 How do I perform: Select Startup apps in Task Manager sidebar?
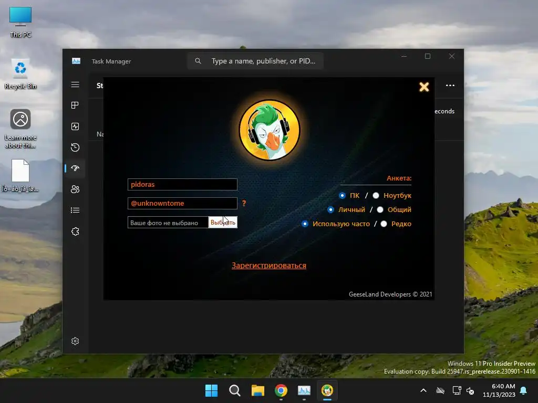pyautogui.click(x=75, y=168)
